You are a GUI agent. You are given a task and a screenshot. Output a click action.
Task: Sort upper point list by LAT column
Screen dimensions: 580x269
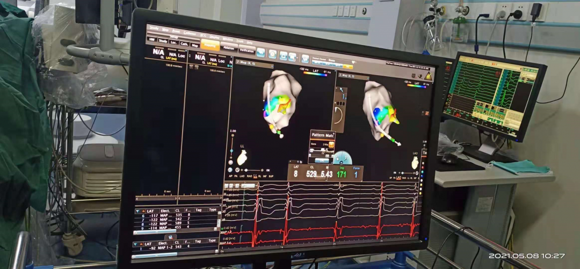pyautogui.click(x=150, y=211)
